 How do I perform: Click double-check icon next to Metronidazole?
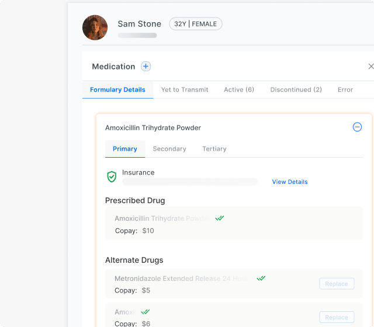tap(261, 279)
